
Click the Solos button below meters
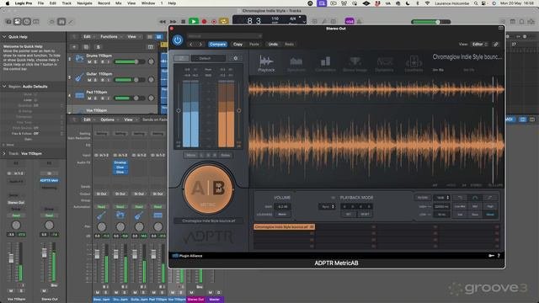click(x=226, y=155)
